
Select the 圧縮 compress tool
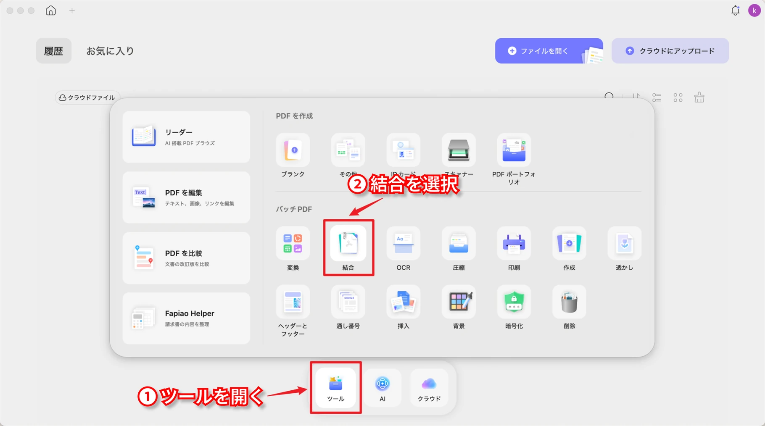459,243
